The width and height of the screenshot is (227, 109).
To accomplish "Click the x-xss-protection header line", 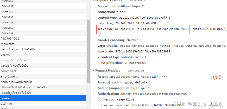I will pos(122,63).
